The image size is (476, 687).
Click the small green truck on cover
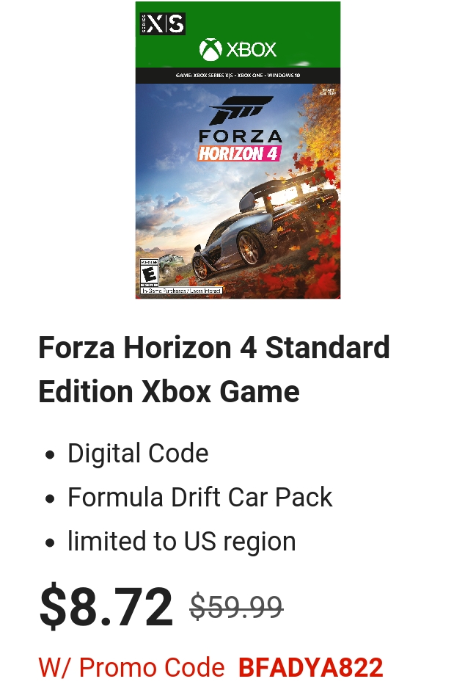[x=169, y=264]
